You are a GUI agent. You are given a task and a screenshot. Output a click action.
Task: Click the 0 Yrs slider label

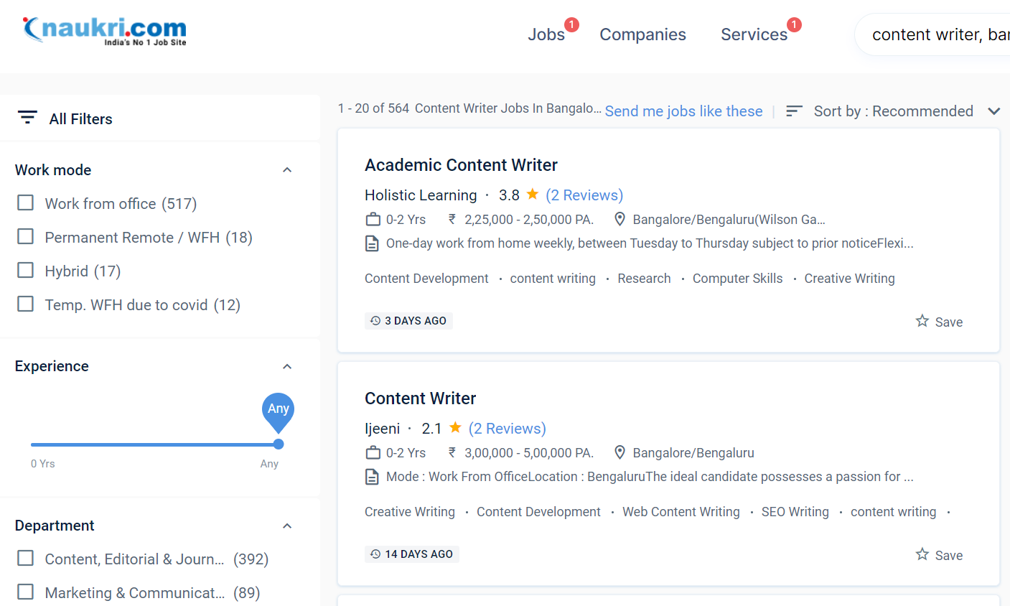coord(43,464)
